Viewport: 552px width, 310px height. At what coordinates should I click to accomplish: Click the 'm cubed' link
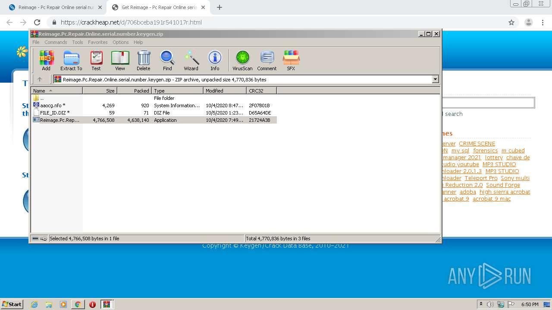513,151
